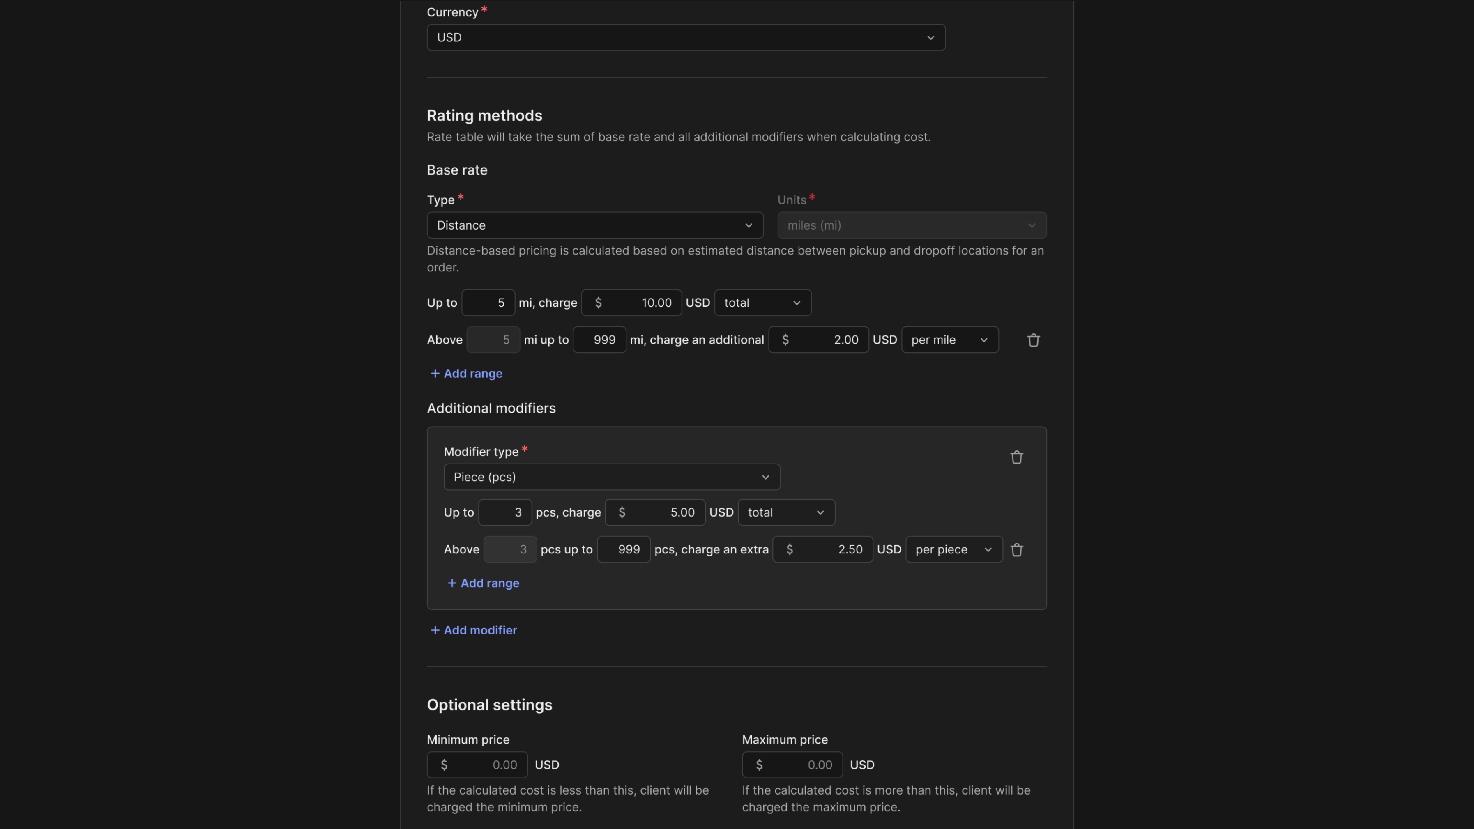Viewport: 1474px width, 829px height.
Task: Click the 2.50 per piece charge input
Action: tap(822, 549)
